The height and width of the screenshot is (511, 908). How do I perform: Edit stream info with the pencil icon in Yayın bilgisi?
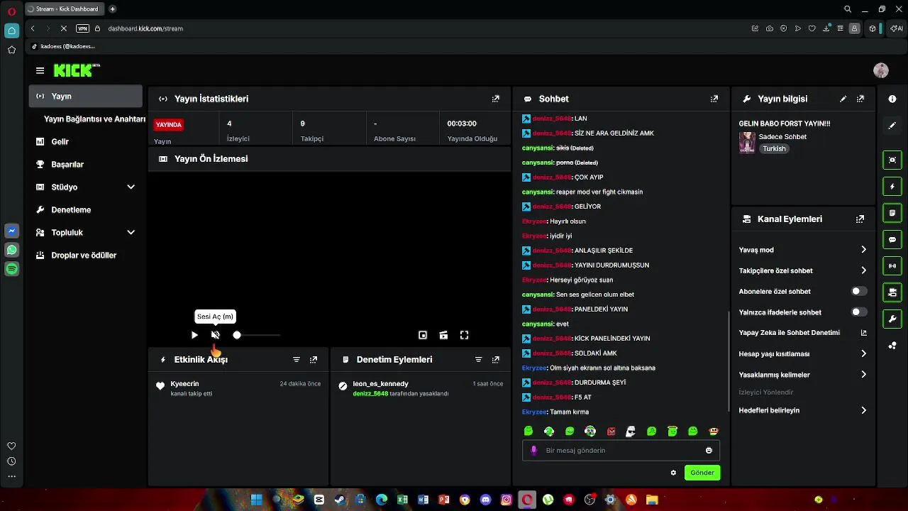click(x=843, y=99)
